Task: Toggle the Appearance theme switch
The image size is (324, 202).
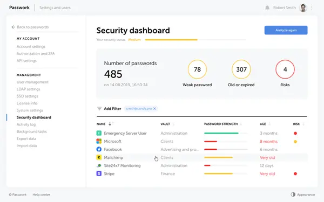Action: 293,194
